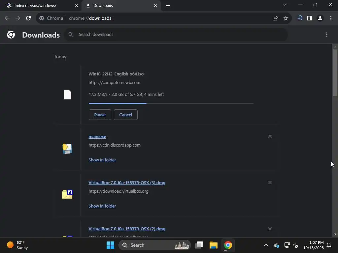
Task: Close the Index of /isos/windows/ tab
Action: pos(76,6)
